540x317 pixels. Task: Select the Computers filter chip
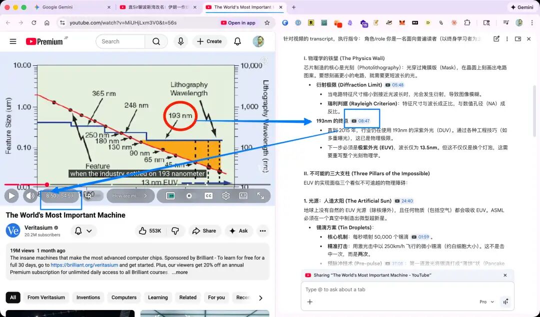pos(124,298)
